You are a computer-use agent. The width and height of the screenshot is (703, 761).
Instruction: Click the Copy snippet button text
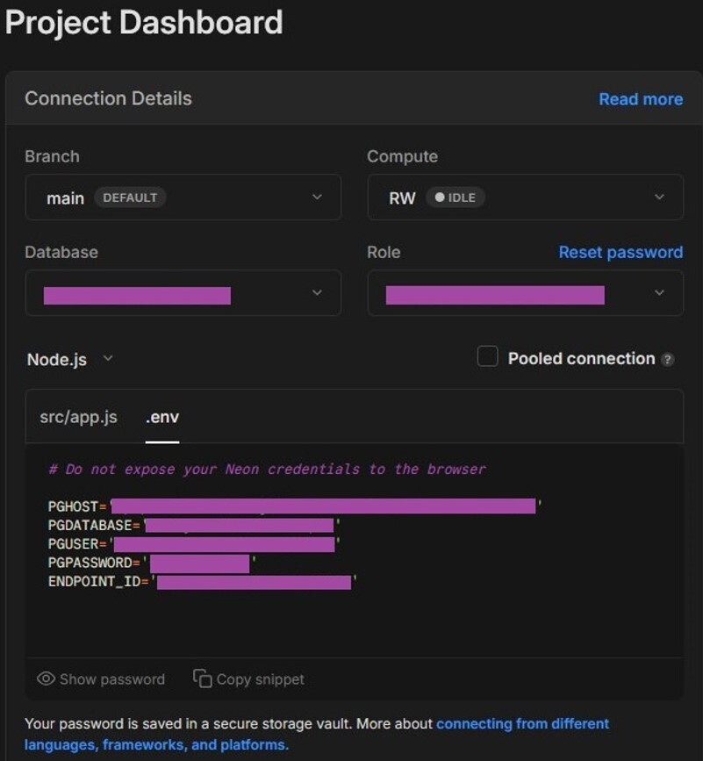[260, 679]
